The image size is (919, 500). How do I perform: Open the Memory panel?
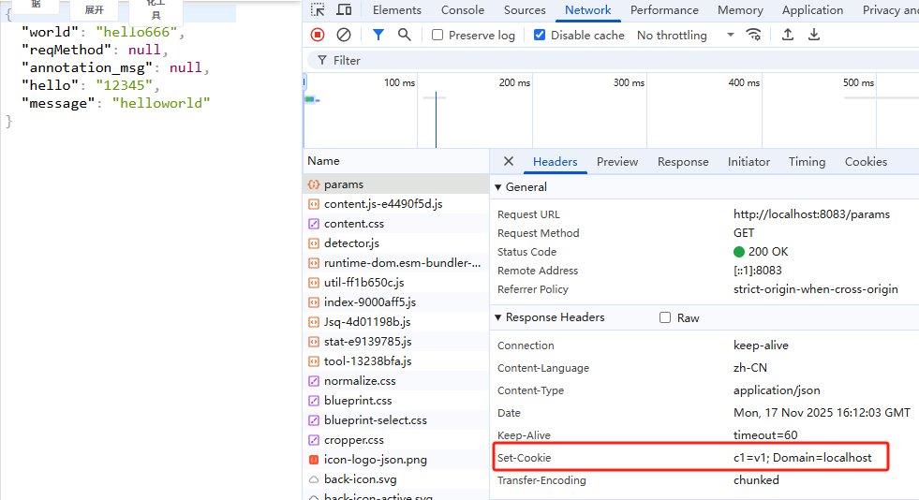[740, 10]
